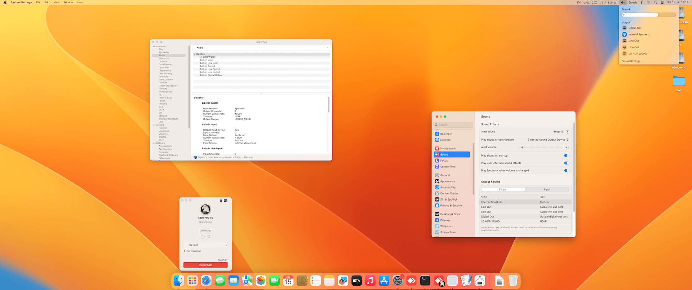Open Mail app in the Dock
Viewport: 692px width, 290px height.
pyautogui.click(x=234, y=281)
